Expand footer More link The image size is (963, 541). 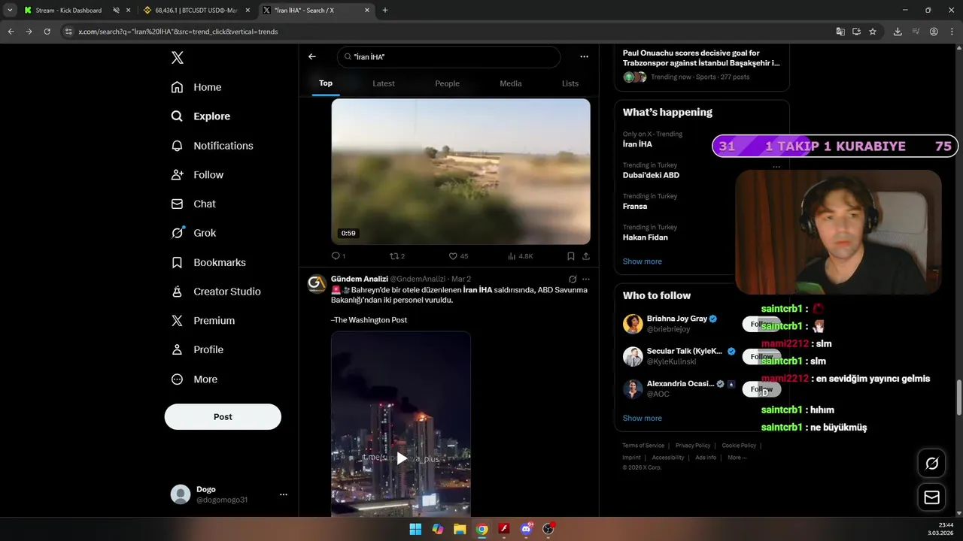737,458
